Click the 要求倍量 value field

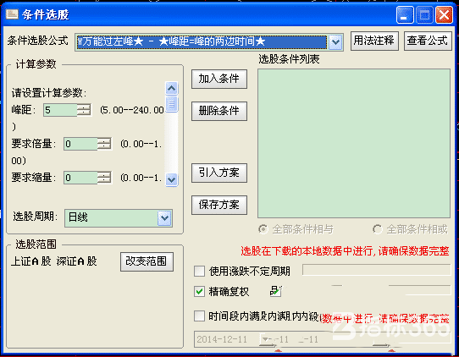coord(80,144)
